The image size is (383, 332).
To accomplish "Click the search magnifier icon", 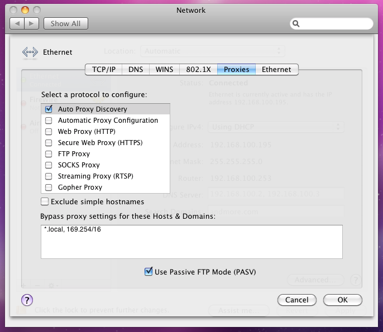I will click(296, 24).
